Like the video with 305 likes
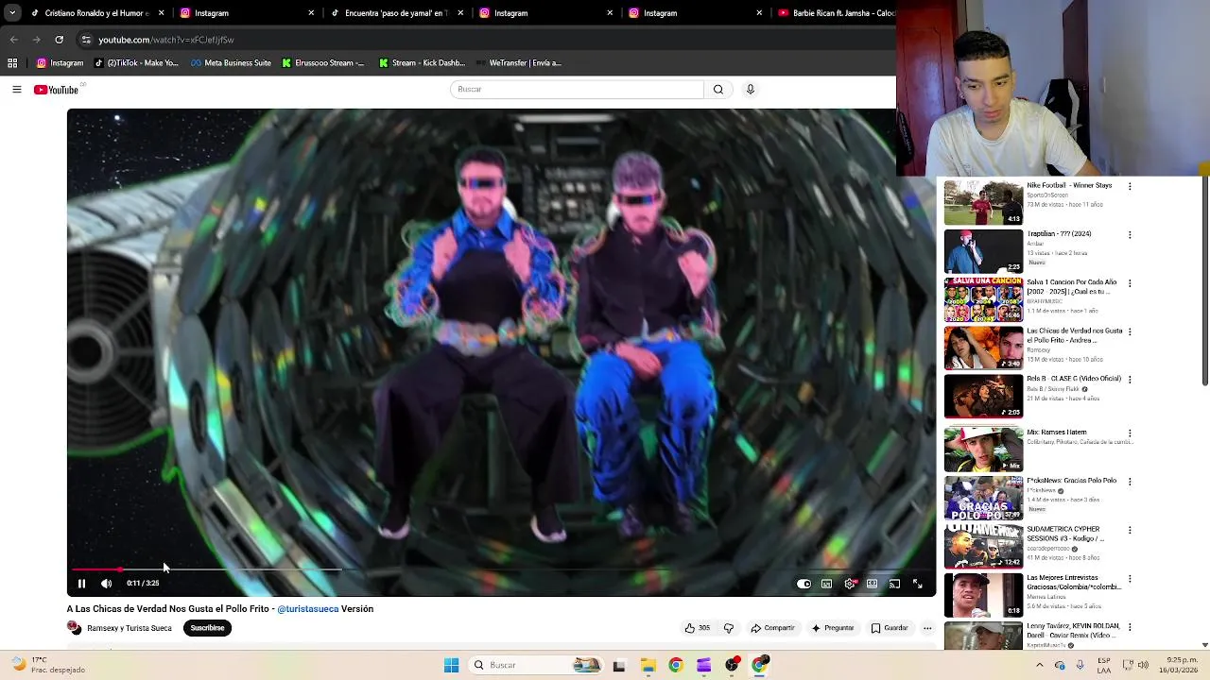This screenshot has height=680, width=1210. pyautogui.click(x=698, y=628)
